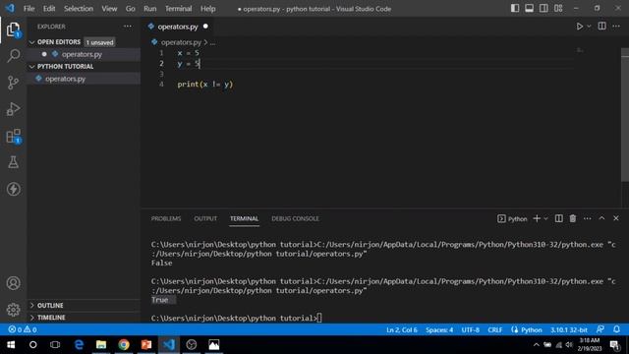
Task: Open terminal launch profile dropdown arrow
Action: [545, 218]
